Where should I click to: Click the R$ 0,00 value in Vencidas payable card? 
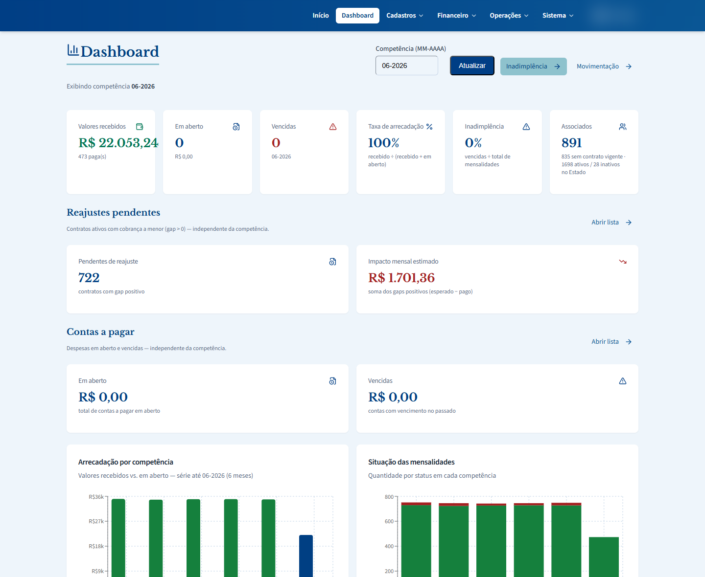click(393, 397)
